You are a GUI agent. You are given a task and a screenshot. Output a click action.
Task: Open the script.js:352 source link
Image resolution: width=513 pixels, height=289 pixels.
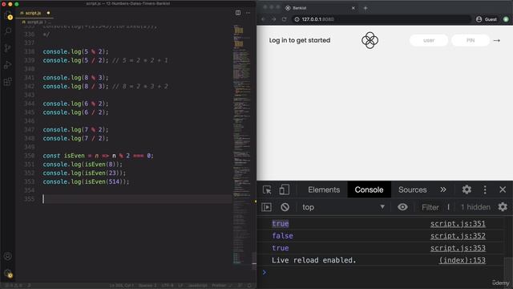click(458, 236)
